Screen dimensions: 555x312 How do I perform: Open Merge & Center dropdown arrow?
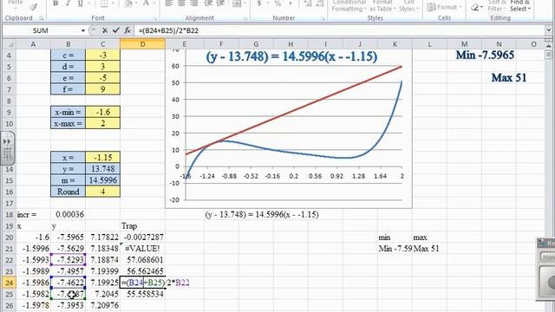(245, 3)
